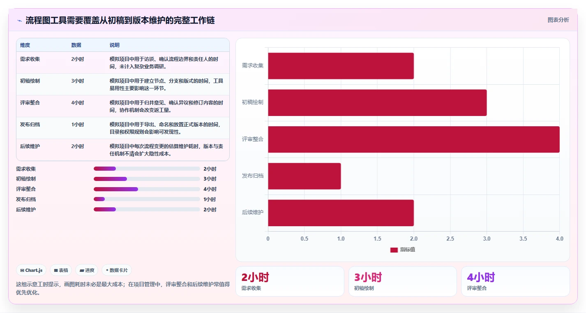This screenshot has width=586, height=313.
Task: Click the 初稿绘制 progress bar
Action: point(147,179)
